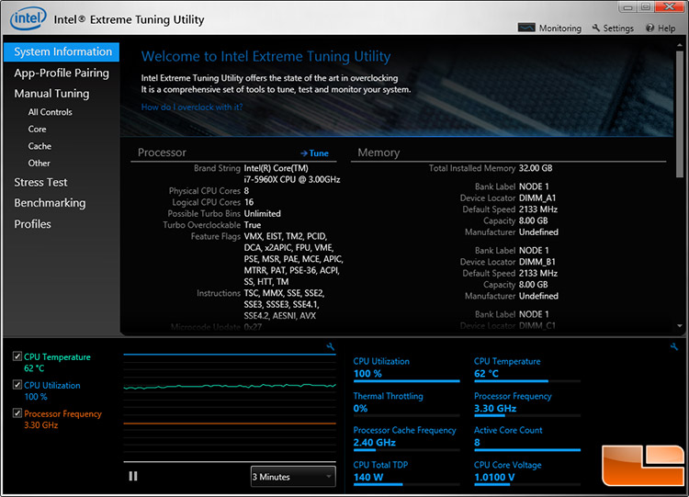Click the green CPU temperature graph line
Screen dimensions: 689x497
[230, 386]
